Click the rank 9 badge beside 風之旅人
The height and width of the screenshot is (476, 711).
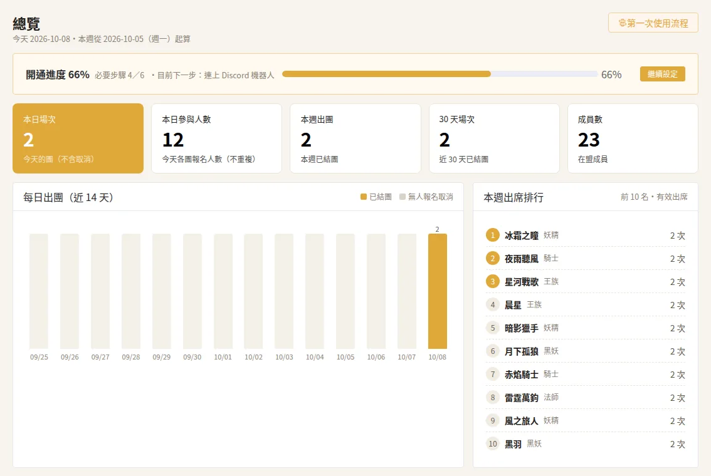[492, 421]
